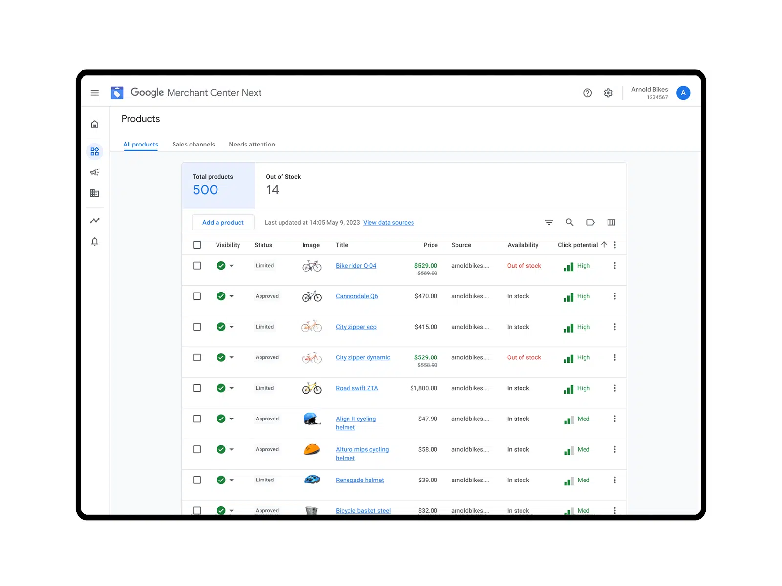Open notifications with the bell icon
This screenshot has width=782, height=586.
(x=94, y=241)
